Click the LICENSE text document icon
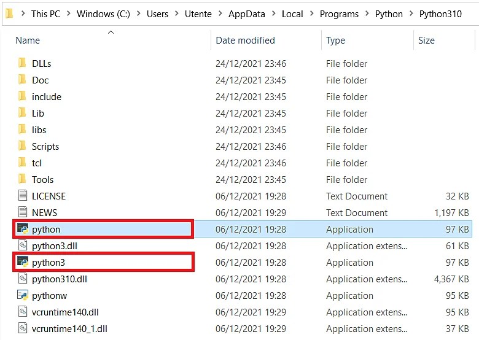The image size is (479, 340). click(23, 196)
